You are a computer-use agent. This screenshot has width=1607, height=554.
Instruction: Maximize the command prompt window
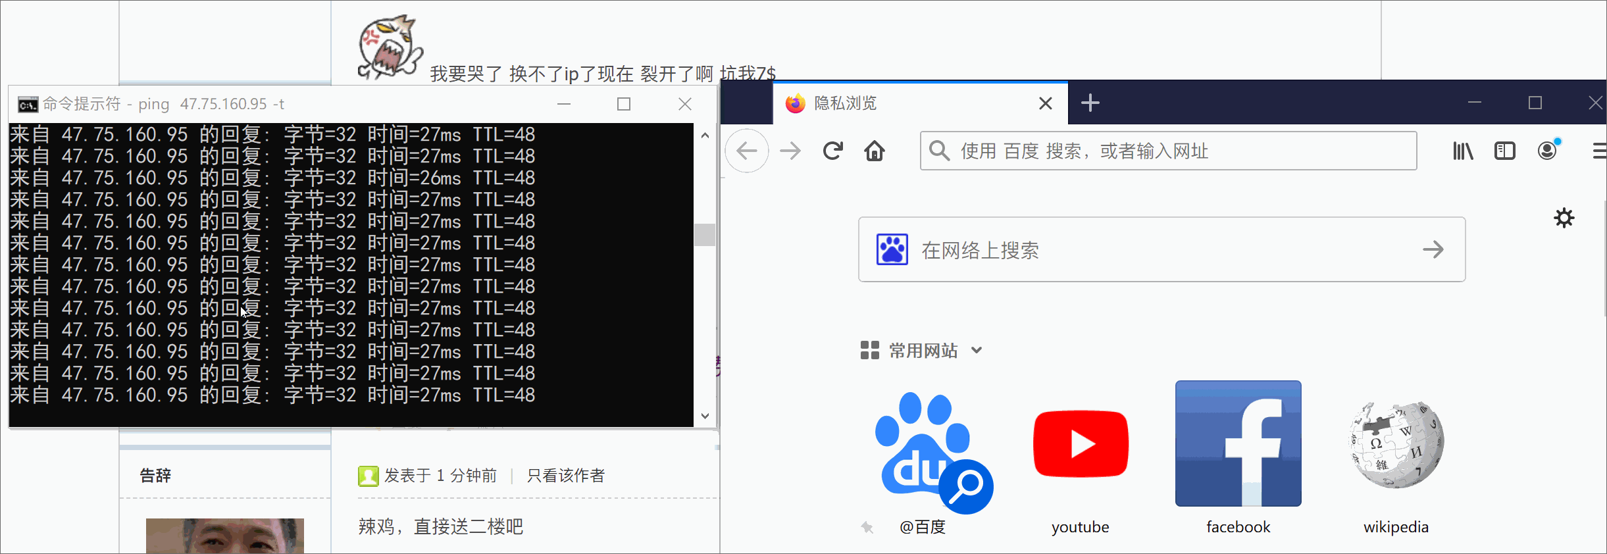pos(624,104)
